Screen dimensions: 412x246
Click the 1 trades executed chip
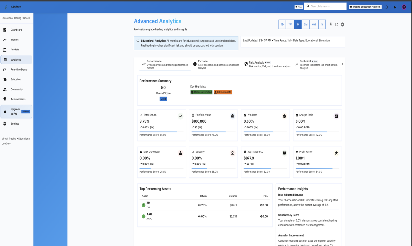point(201,92)
